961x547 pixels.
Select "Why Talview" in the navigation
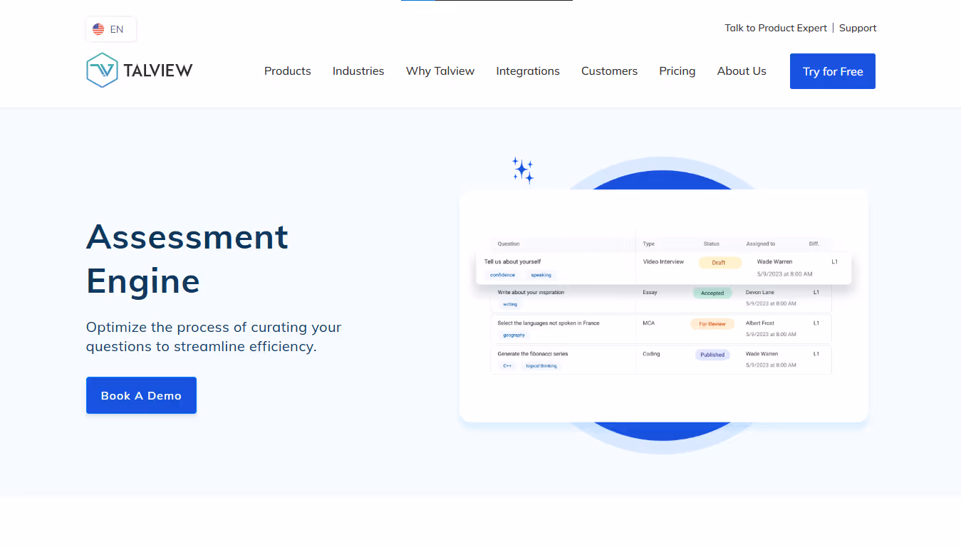point(440,71)
